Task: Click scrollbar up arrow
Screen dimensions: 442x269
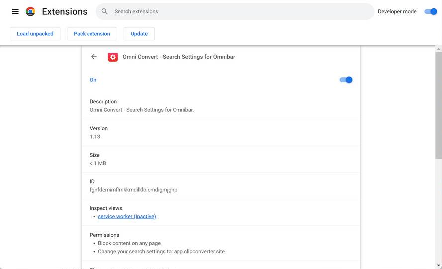Action: pos(438,49)
